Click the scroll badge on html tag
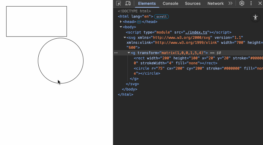 [x=161, y=17]
